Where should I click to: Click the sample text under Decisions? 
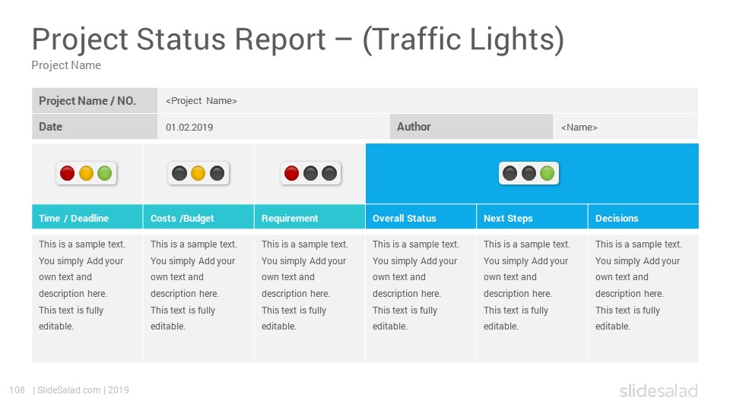click(x=638, y=285)
